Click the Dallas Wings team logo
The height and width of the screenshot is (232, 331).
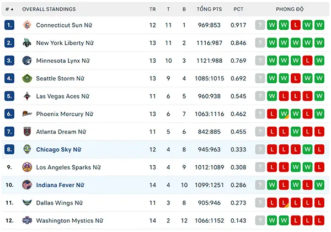tap(27, 203)
